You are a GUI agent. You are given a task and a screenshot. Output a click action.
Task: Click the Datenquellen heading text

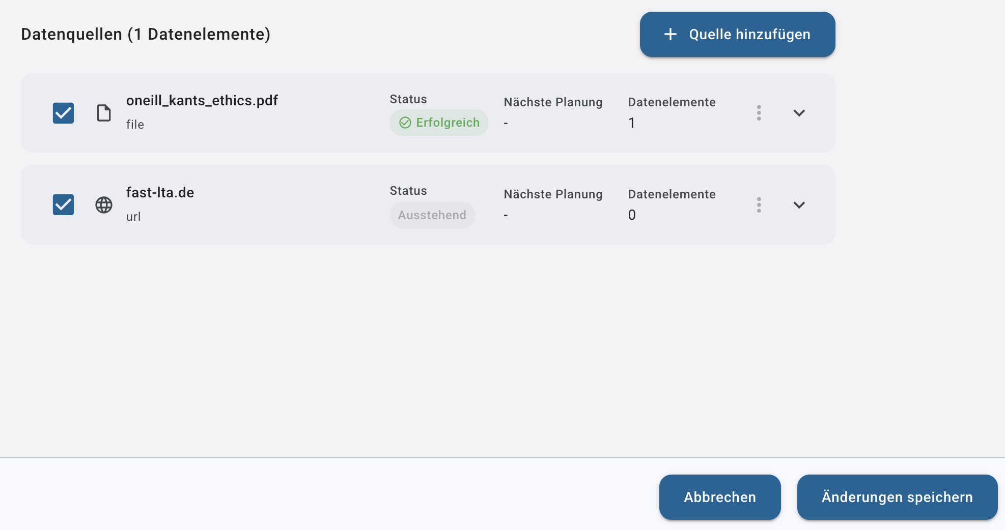[146, 34]
